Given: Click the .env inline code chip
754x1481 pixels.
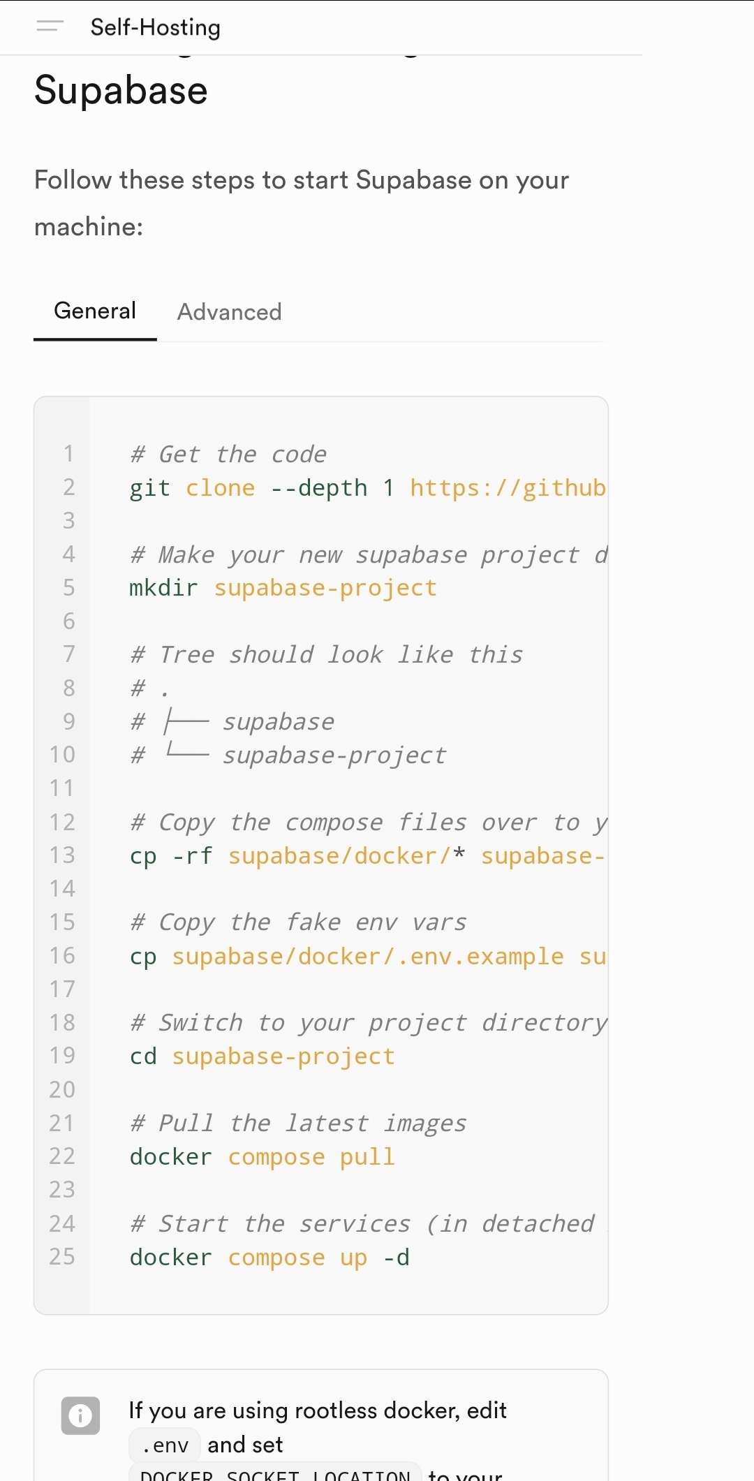Looking at the screenshot, I should tap(165, 1445).
